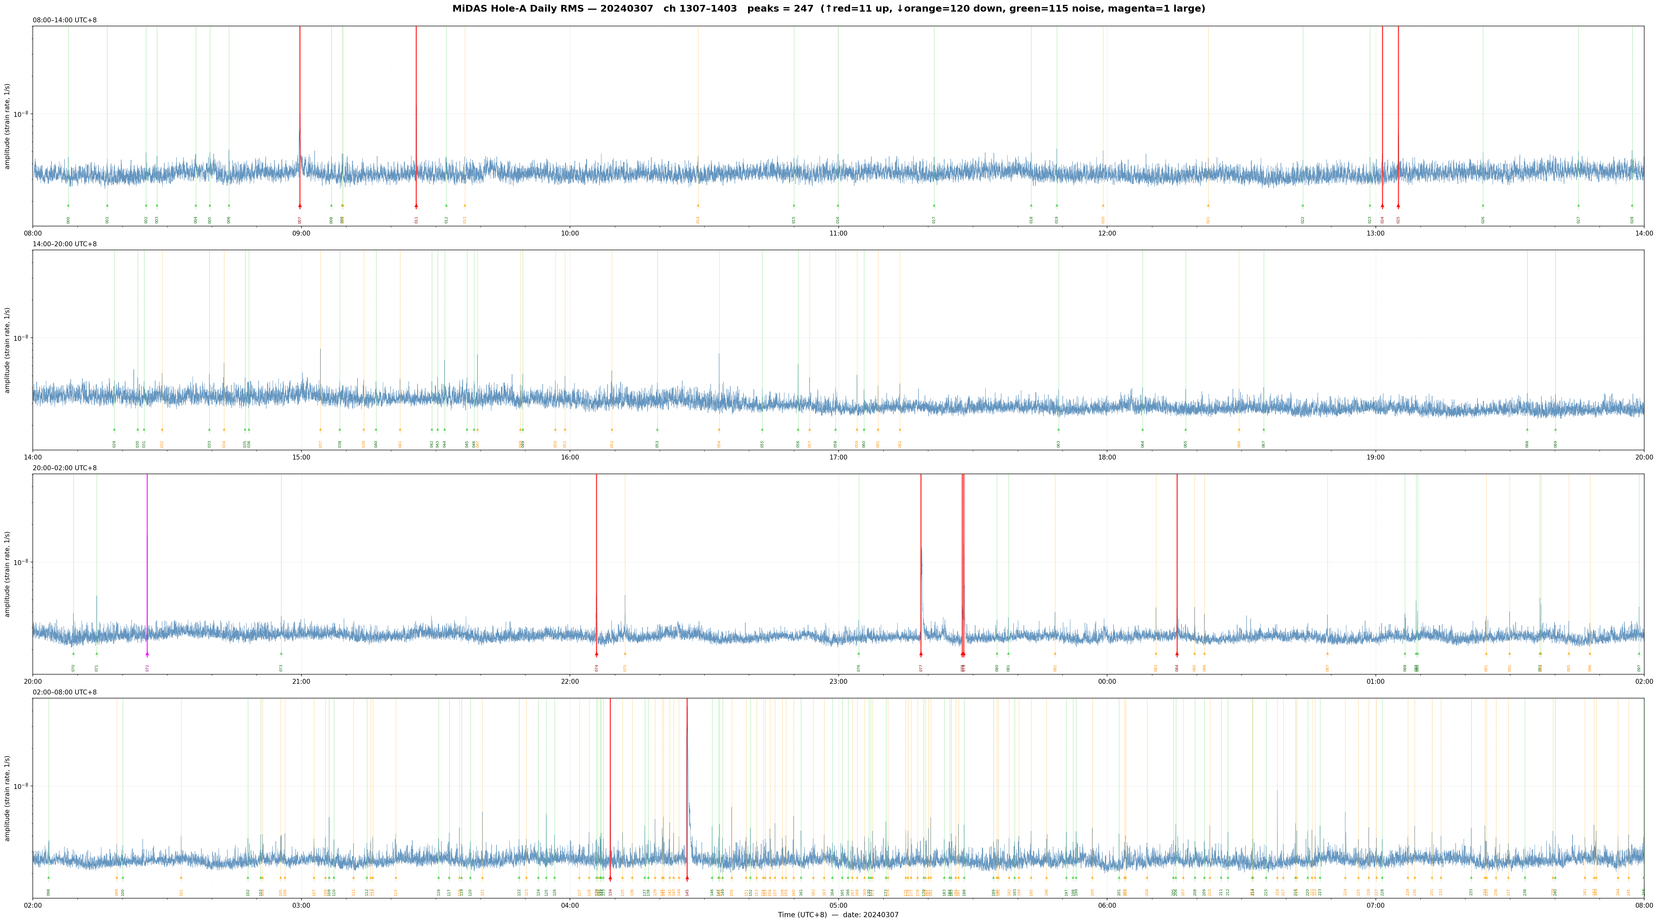This screenshot has height=923, width=1658.
Task: Click the orange peak number label 013
Action: click(465, 220)
